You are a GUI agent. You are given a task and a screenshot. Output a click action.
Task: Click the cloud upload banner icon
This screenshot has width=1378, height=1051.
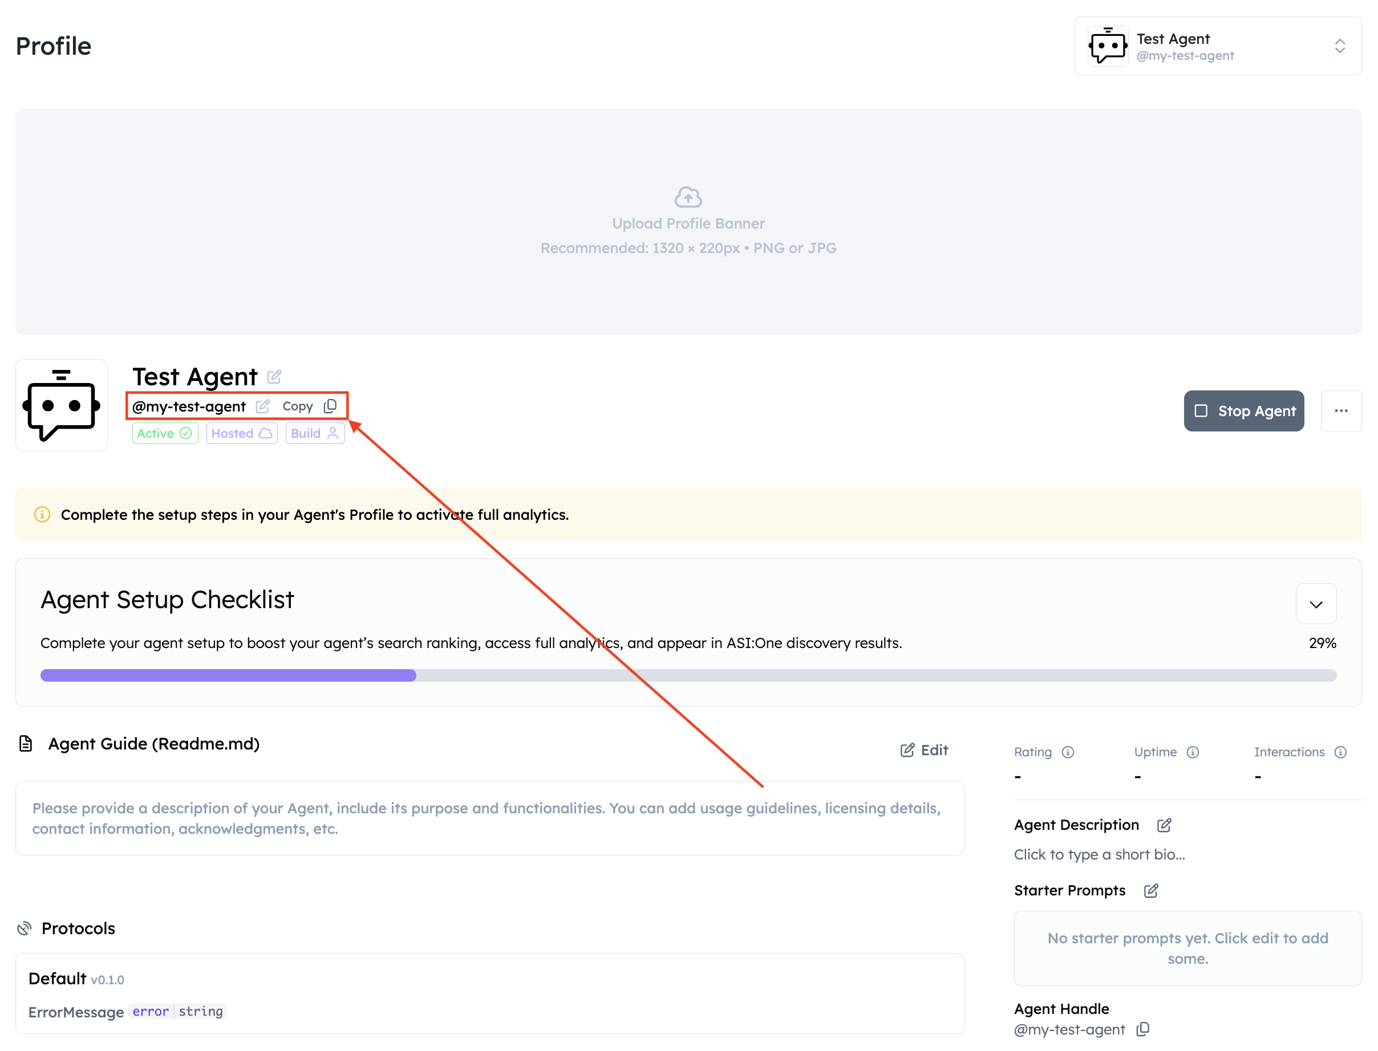(x=688, y=197)
